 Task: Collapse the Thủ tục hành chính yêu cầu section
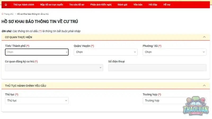point(204,85)
